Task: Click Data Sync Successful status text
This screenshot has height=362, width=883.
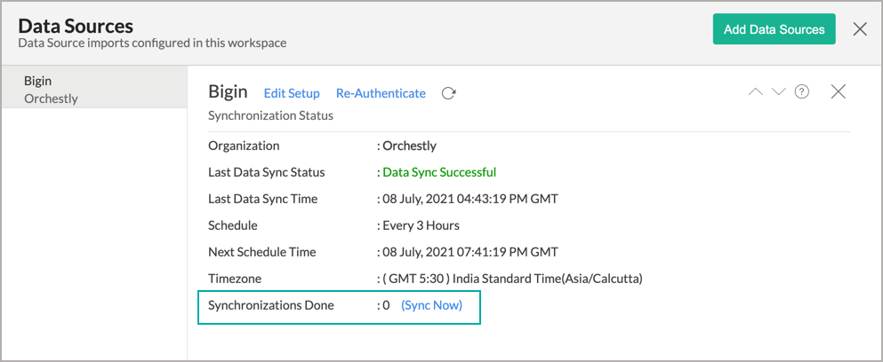Action: click(439, 172)
